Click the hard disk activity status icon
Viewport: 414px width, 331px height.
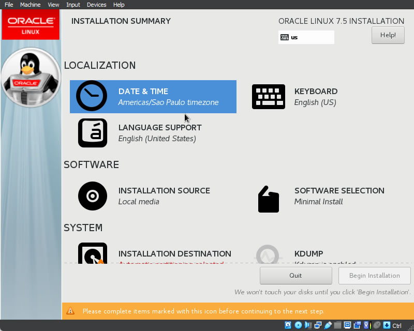[x=288, y=325]
